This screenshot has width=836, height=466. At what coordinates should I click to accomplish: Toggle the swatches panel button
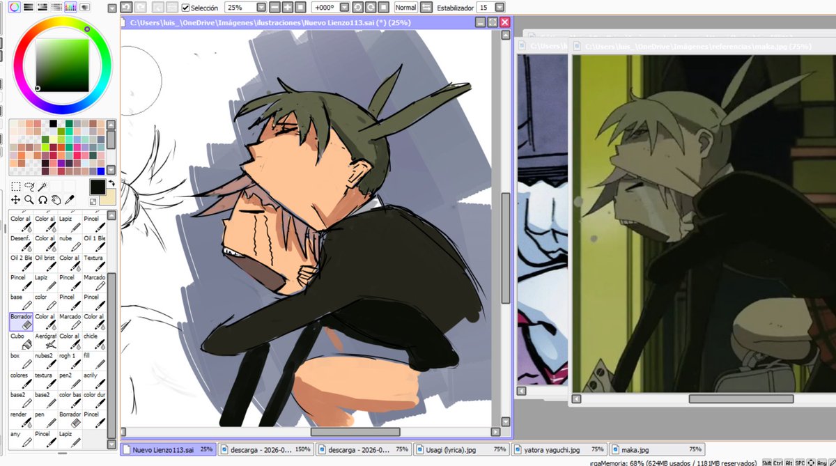click(x=70, y=7)
